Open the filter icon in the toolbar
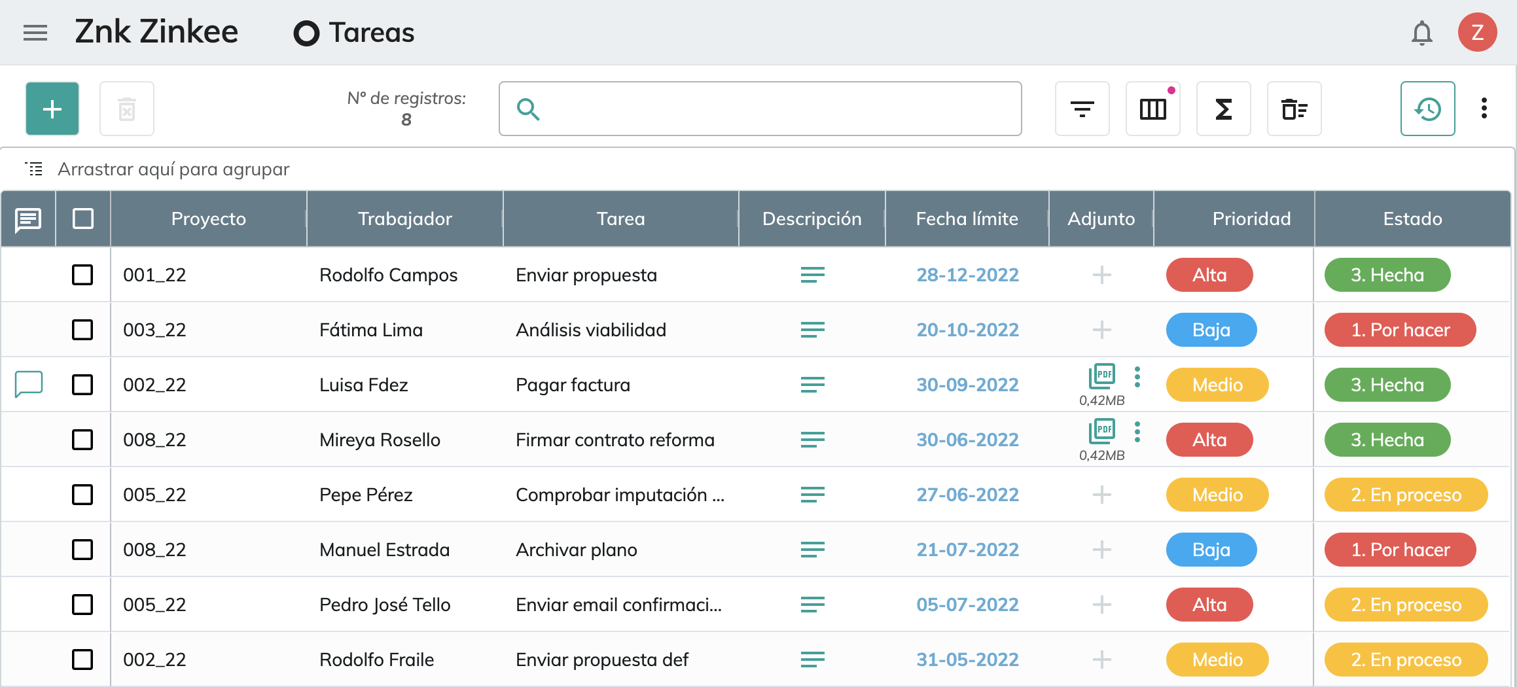Image resolution: width=1517 pixels, height=687 pixels. pyautogui.click(x=1082, y=109)
